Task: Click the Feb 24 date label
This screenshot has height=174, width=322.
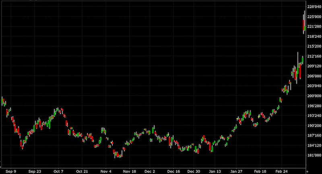Action: click(x=281, y=171)
